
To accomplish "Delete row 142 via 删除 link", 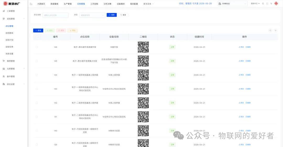I will click(248, 103).
